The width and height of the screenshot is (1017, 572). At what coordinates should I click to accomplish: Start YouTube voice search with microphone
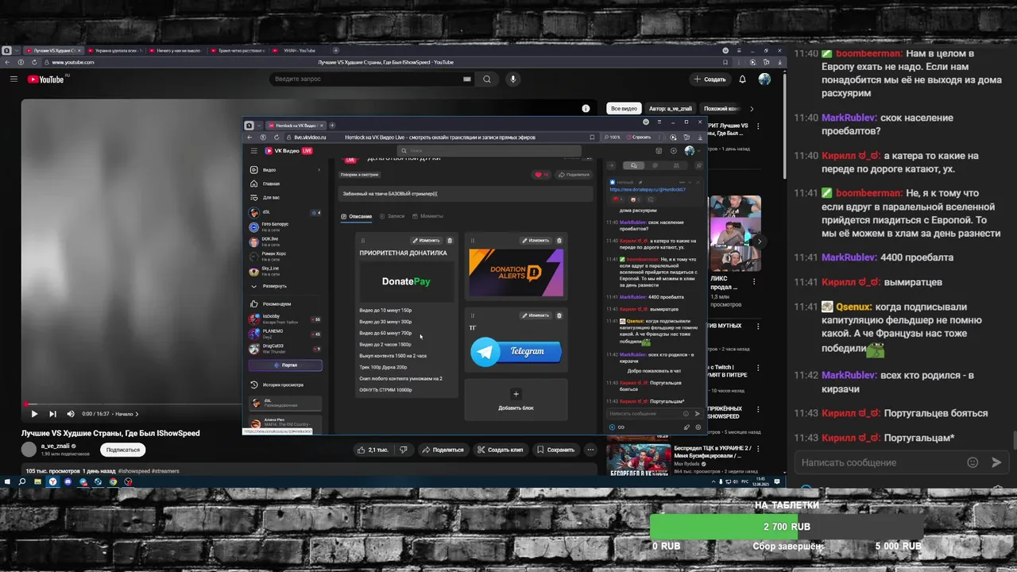point(513,79)
